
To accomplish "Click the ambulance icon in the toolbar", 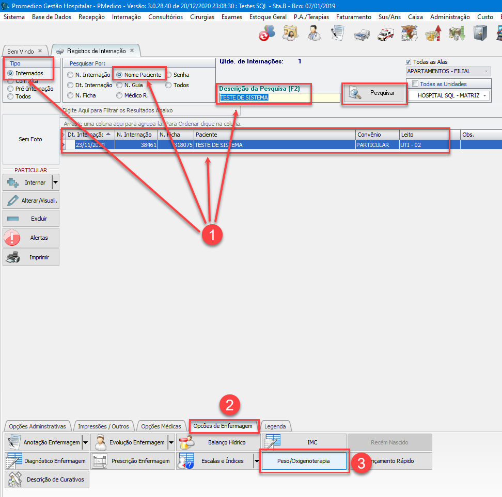I will (x=385, y=35).
